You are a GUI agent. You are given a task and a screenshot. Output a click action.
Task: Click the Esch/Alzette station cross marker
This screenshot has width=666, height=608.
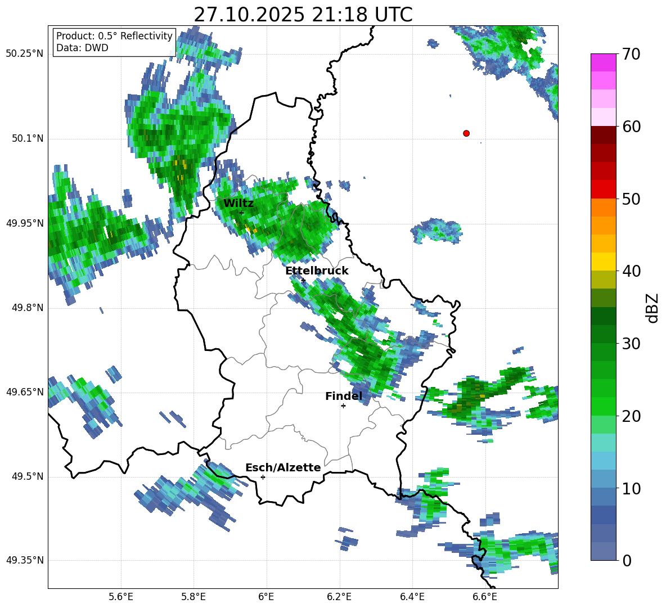263,477
